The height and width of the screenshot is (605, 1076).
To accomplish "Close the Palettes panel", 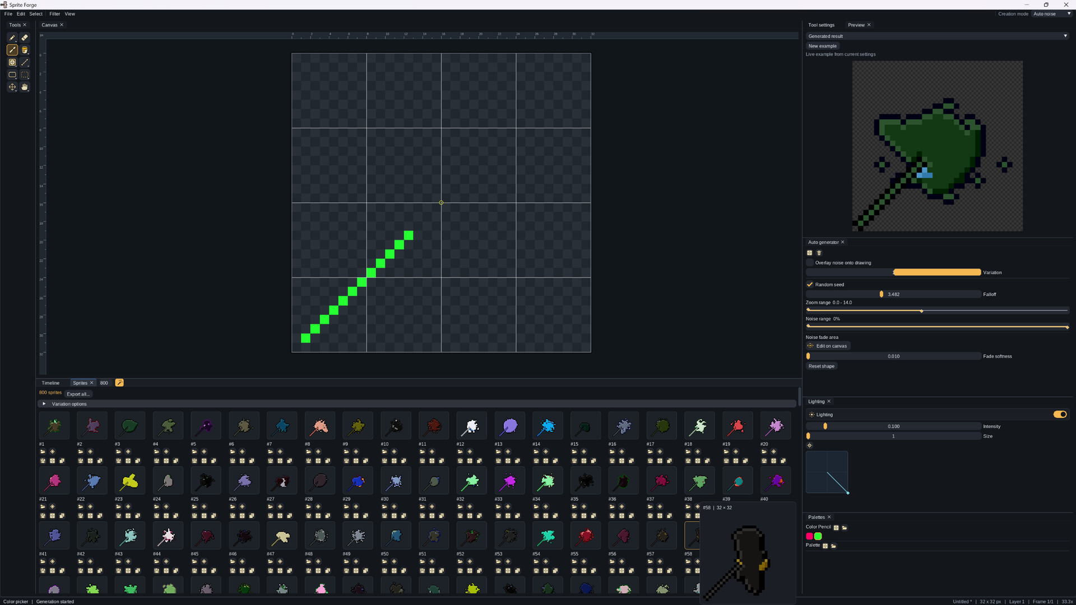I will coord(829,517).
